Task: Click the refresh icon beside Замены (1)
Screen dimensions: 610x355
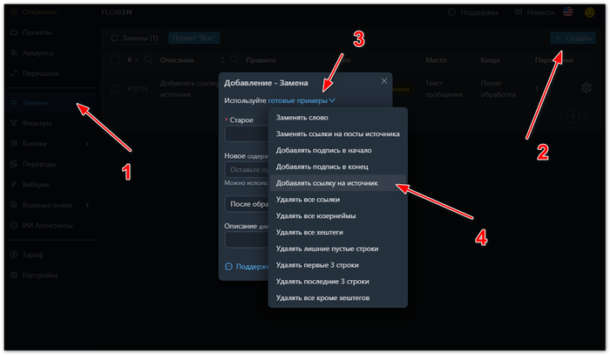Action: coord(114,38)
